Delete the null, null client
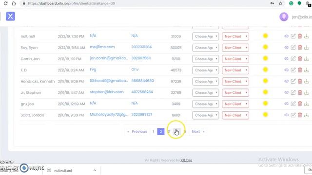 click(300, 36)
